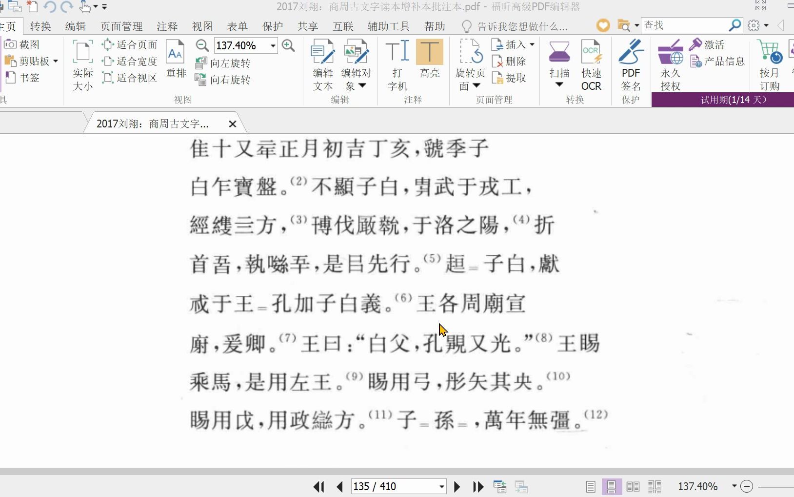Click the 永久授权 purchase license button
This screenshot has height=497, width=794.
670,65
